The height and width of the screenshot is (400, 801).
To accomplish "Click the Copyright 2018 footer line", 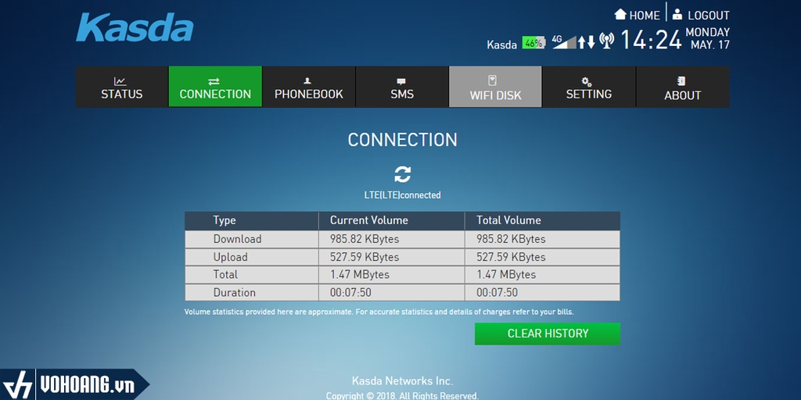I will click(403, 396).
